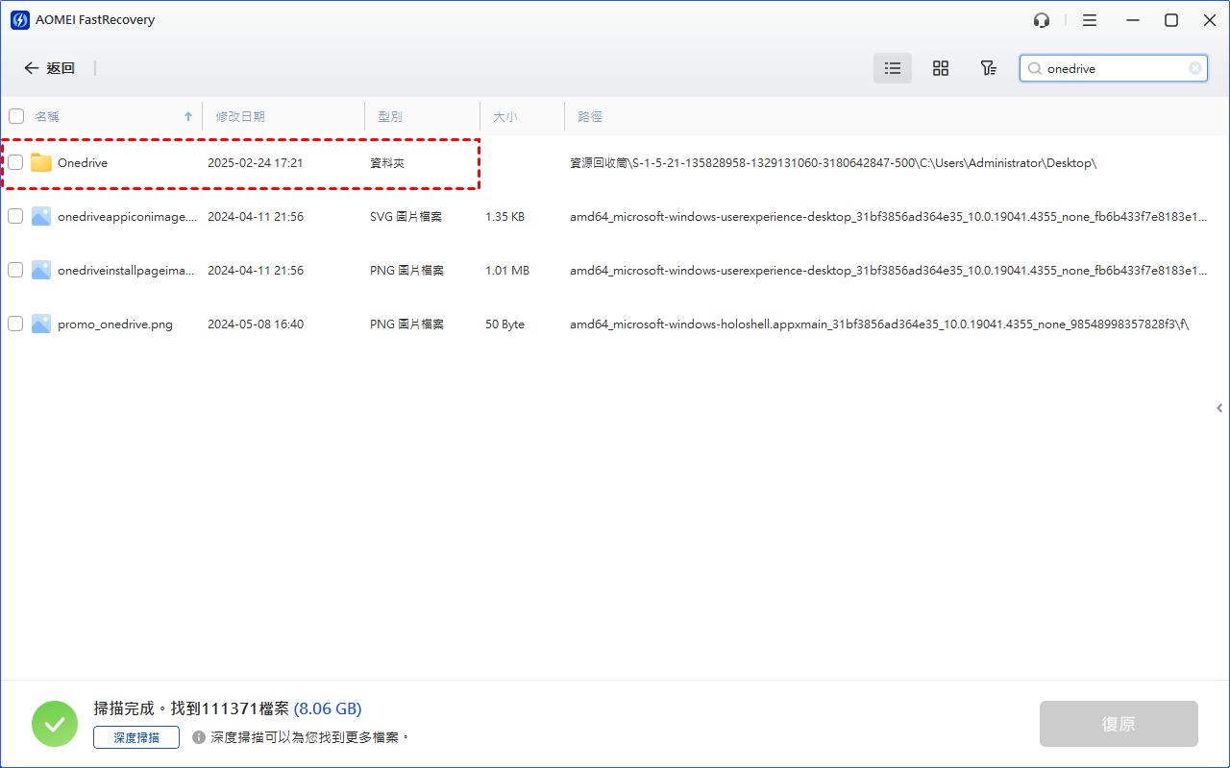
Task: Check the onedriveappiconimage file checkbox
Action: click(x=15, y=216)
